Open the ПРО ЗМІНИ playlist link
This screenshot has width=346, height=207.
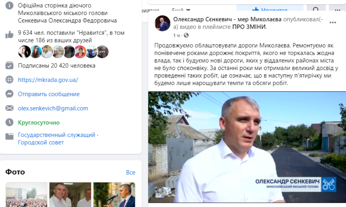(249, 27)
